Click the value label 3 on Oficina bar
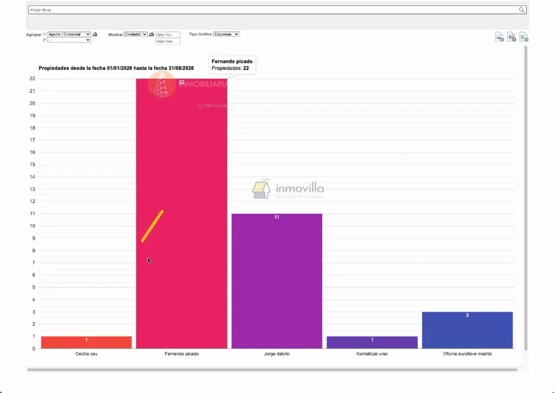Image resolution: width=554 pixels, height=393 pixels. (467, 315)
